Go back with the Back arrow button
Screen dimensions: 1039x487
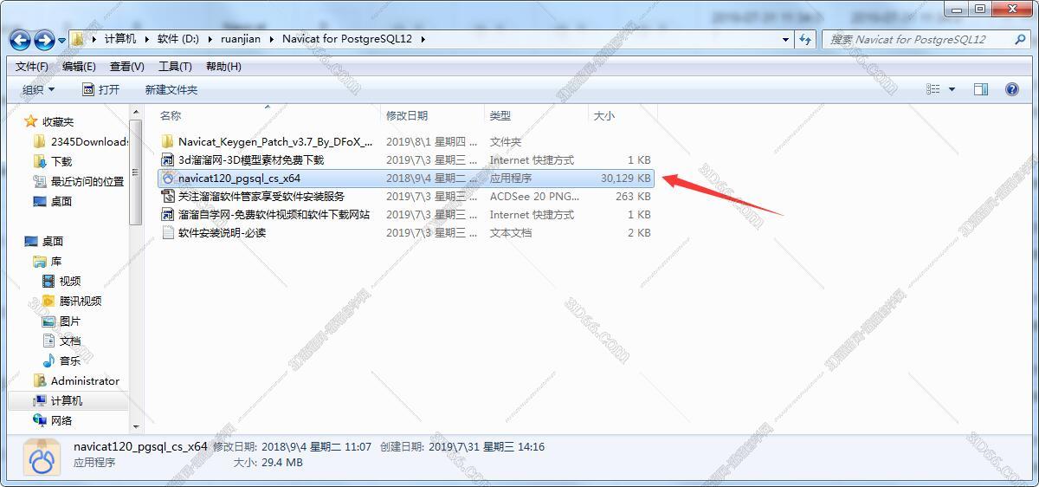pyautogui.click(x=20, y=40)
